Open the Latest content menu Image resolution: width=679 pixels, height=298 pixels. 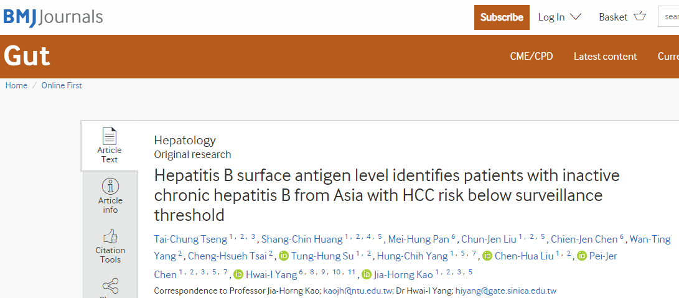[x=606, y=57]
